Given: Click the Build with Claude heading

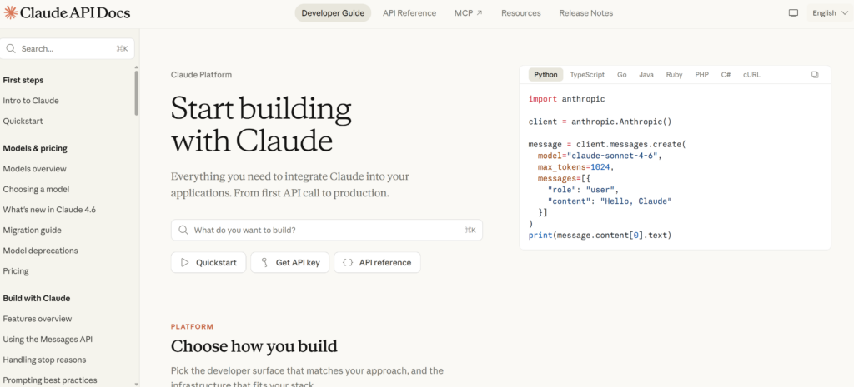Looking at the screenshot, I should click(x=37, y=299).
